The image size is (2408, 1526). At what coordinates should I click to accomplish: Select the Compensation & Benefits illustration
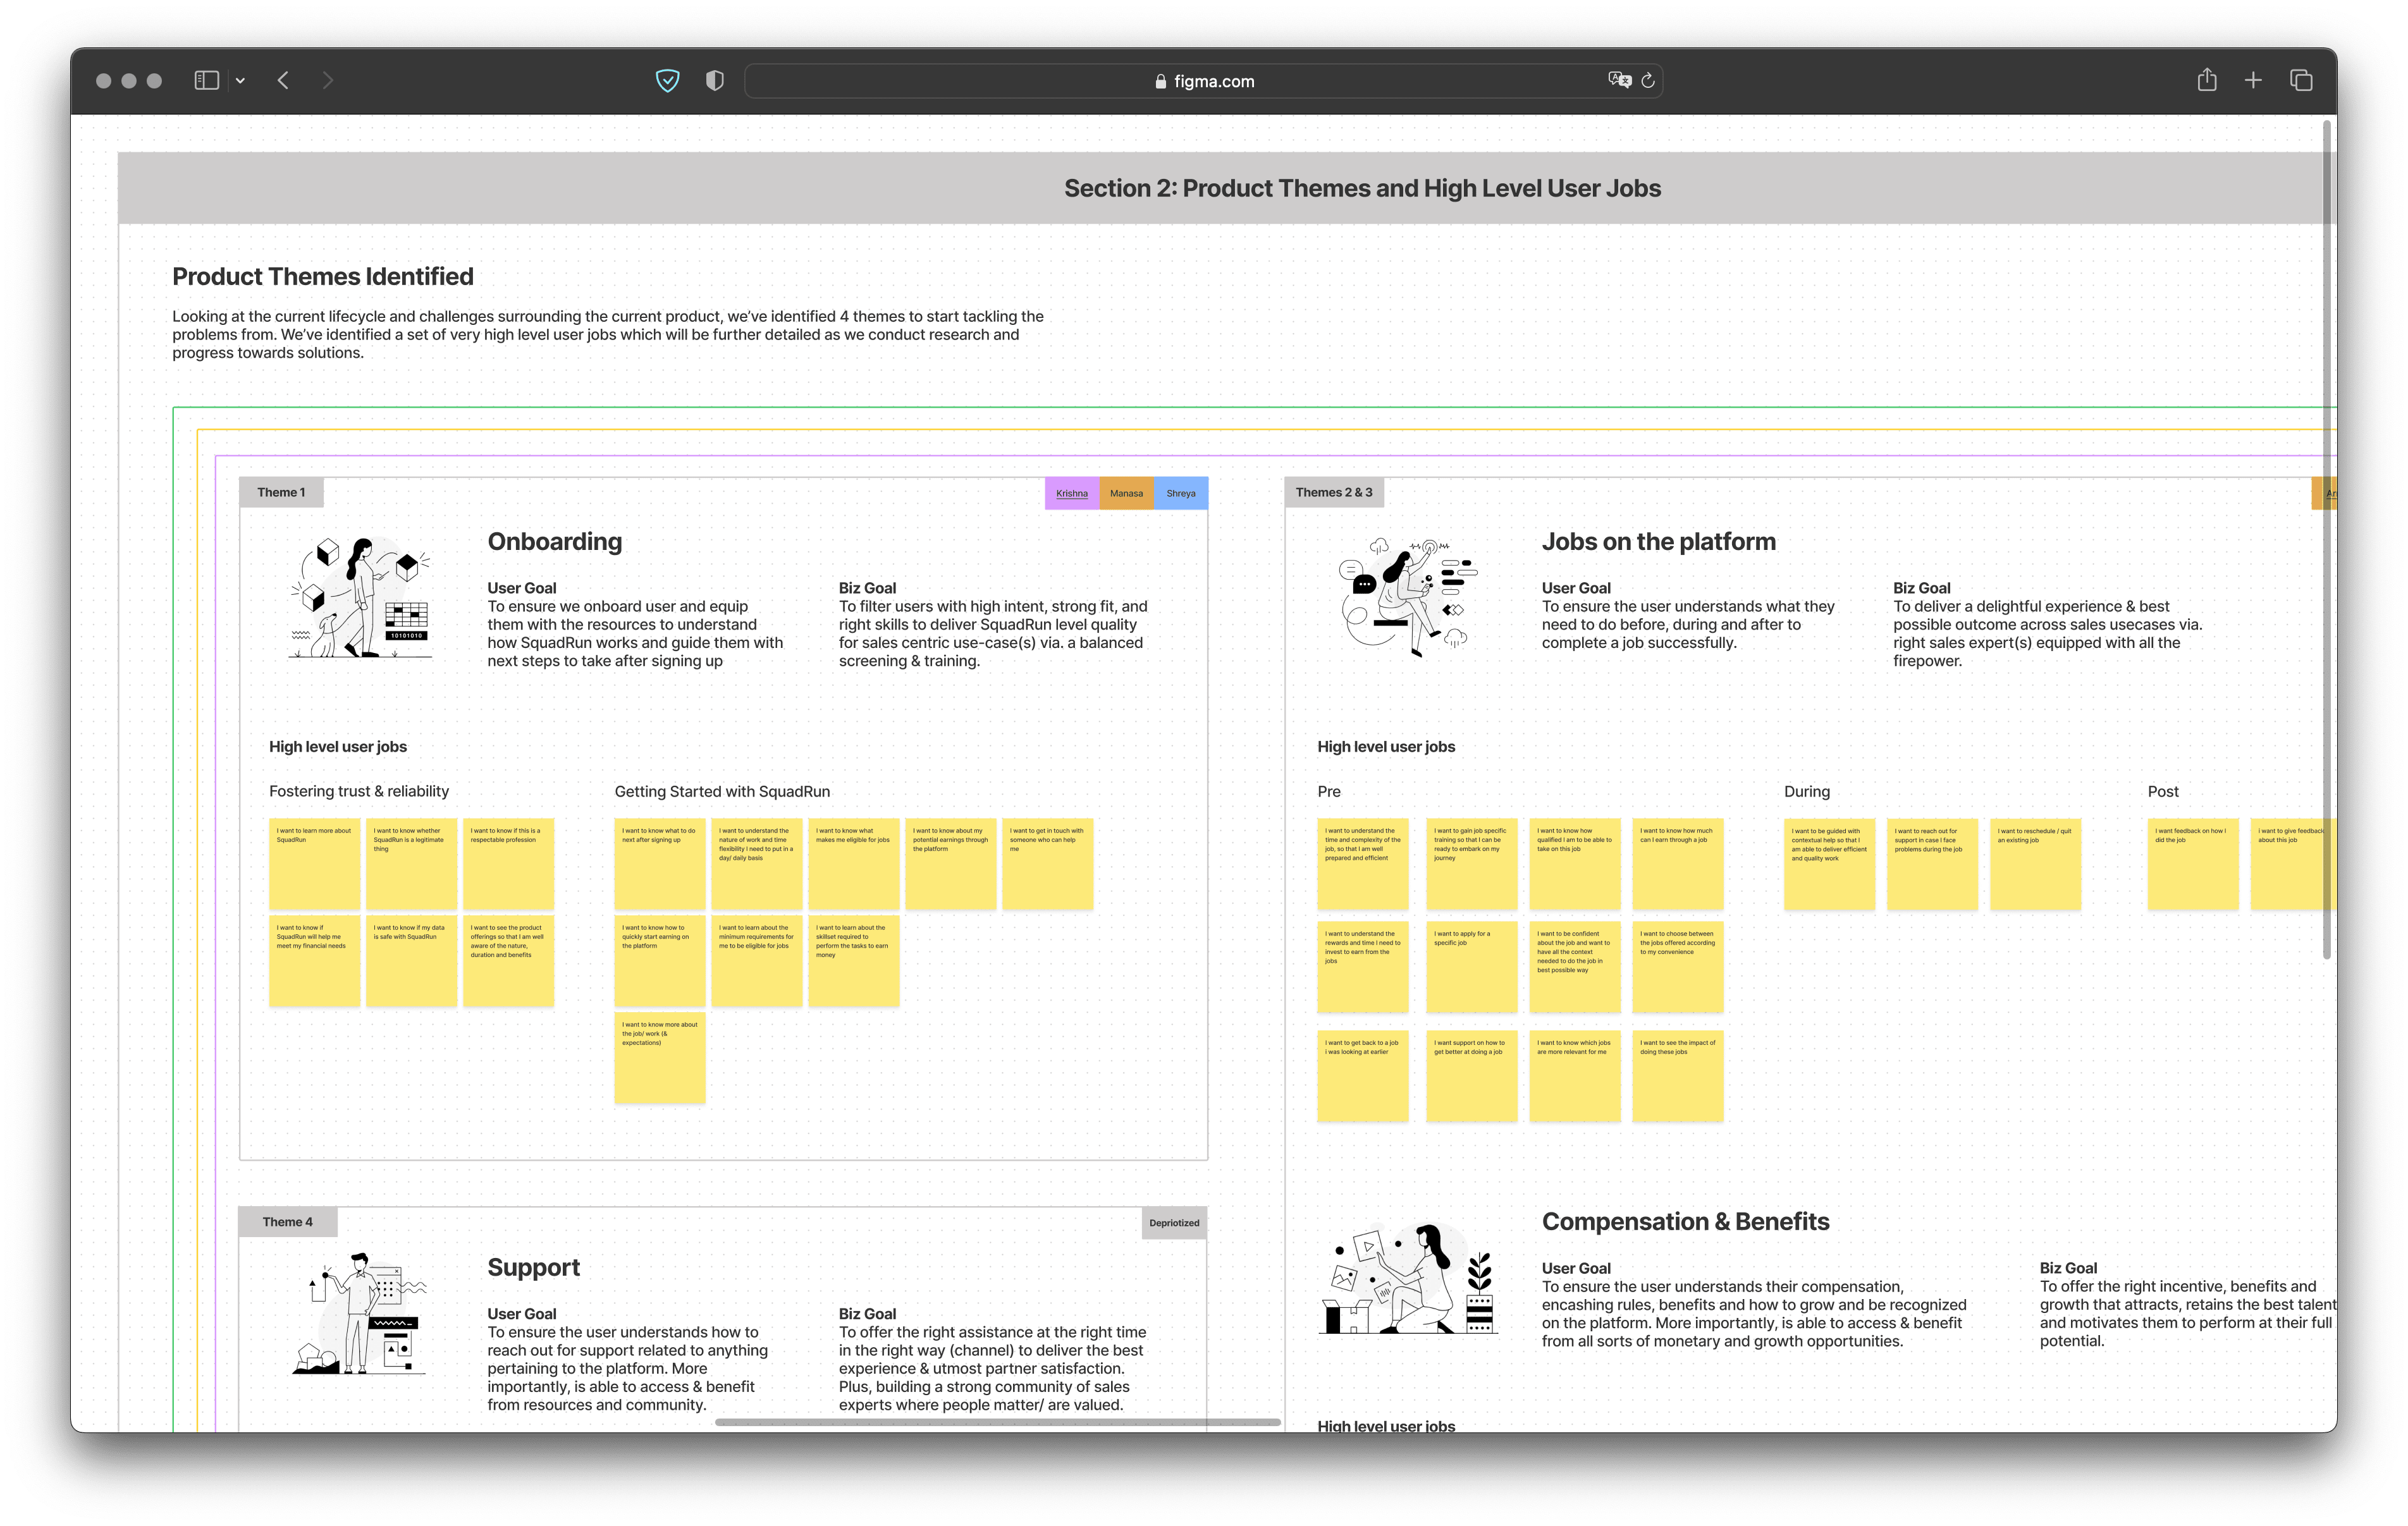click(1407, 1278)
